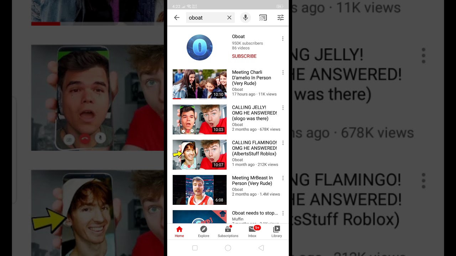
Task: Switch to the Library tab
Action: click(276, 231)
